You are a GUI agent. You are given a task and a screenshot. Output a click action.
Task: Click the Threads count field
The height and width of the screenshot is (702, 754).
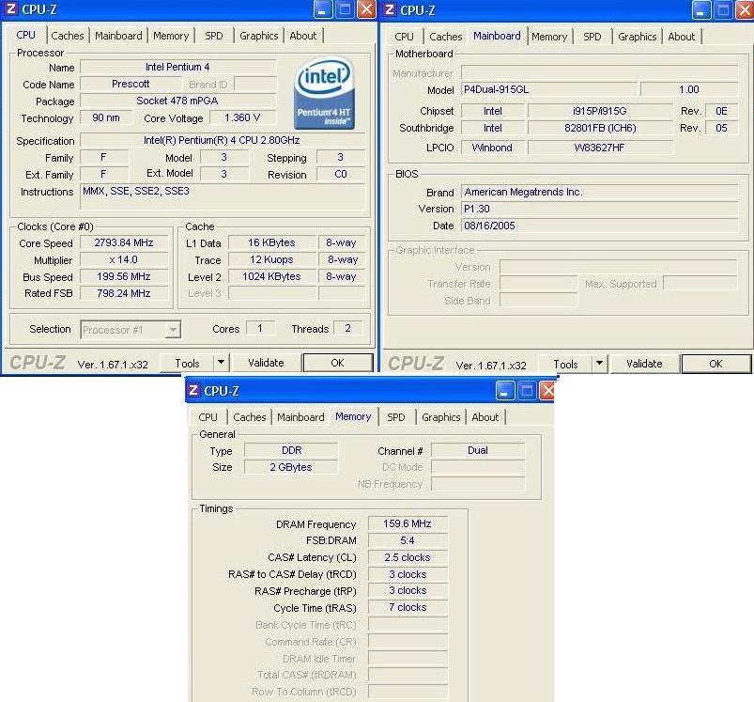(x=347, y=328)
